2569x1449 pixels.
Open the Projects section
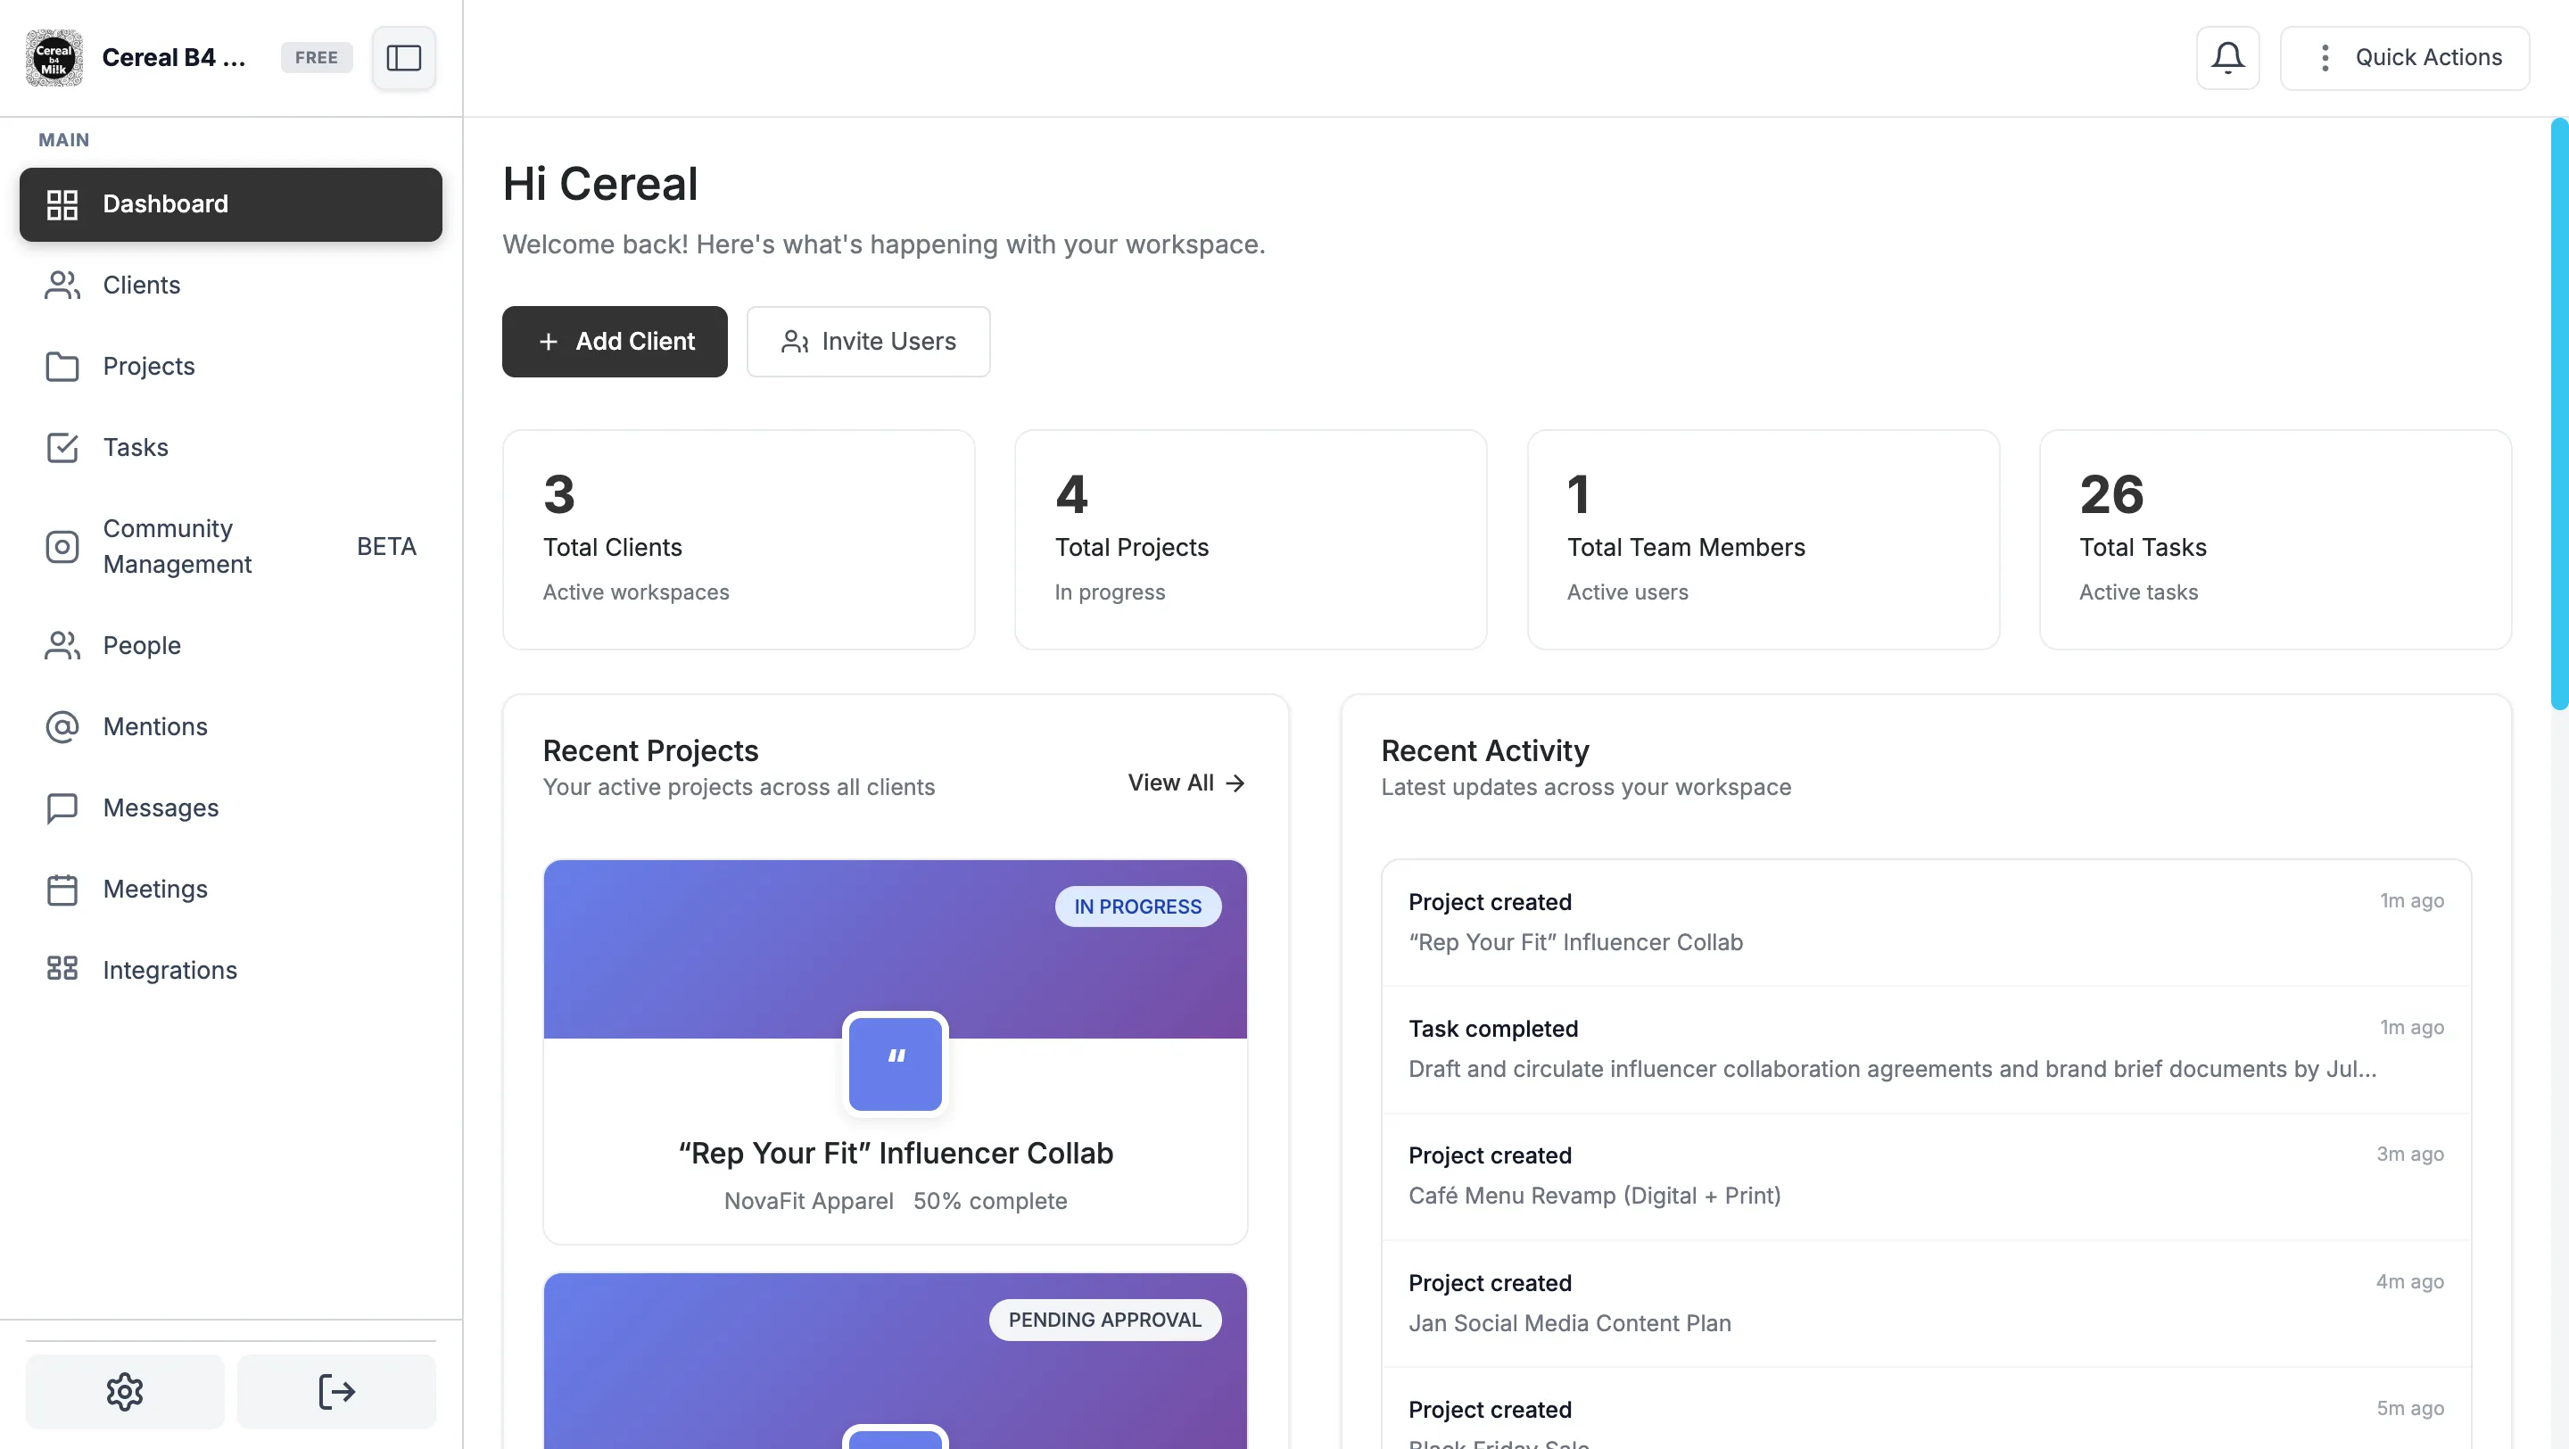click(149, 366)
